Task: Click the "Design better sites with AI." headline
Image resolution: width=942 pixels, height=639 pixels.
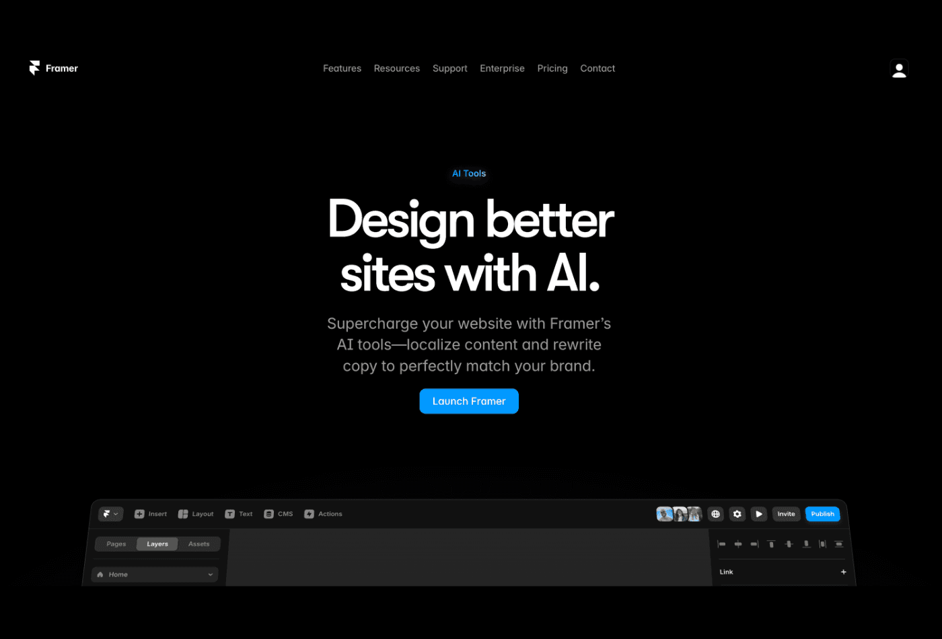Action: (x=470, y=246)
